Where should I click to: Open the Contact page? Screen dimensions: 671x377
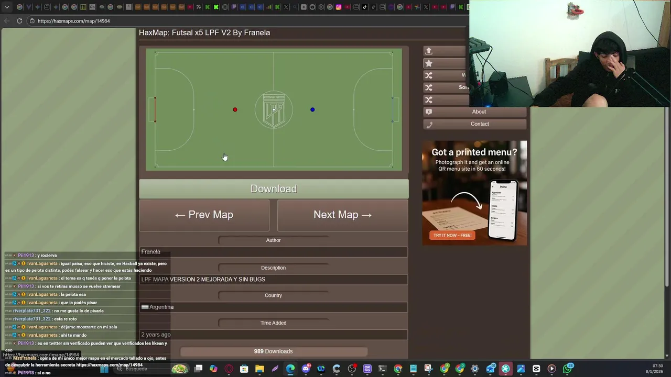(x=475, y=124)
